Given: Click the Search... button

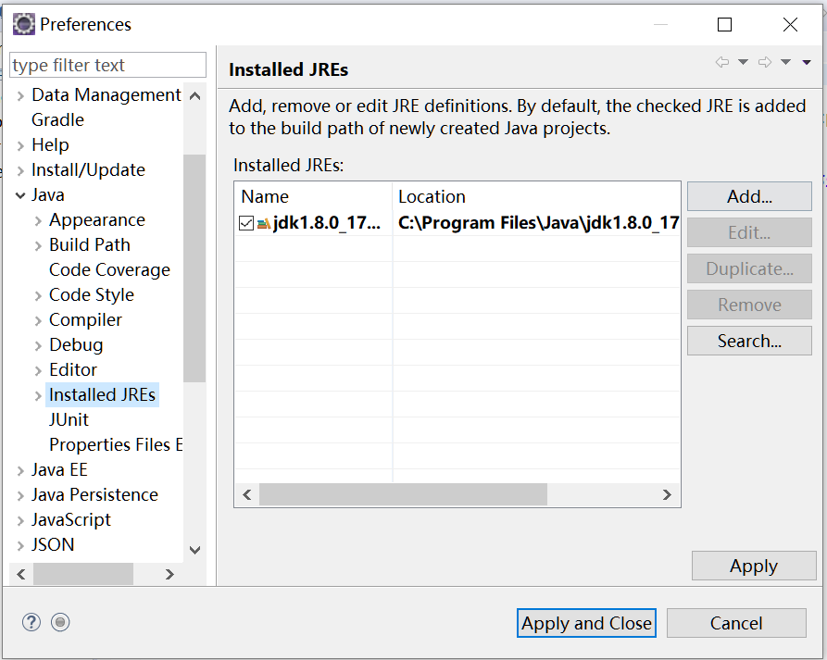Looking at the screenshot, I should click(749, 341).
